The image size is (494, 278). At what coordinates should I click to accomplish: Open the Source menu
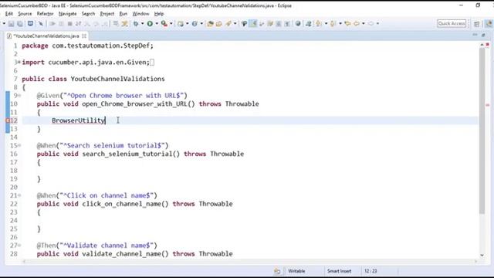(x=25, y=14)
